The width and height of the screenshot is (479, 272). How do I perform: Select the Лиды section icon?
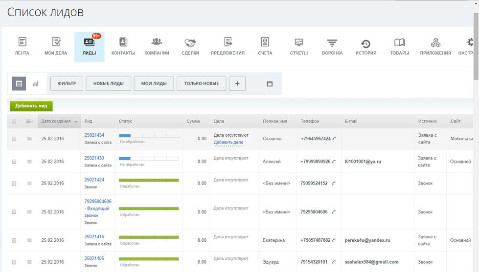[89, 42]
